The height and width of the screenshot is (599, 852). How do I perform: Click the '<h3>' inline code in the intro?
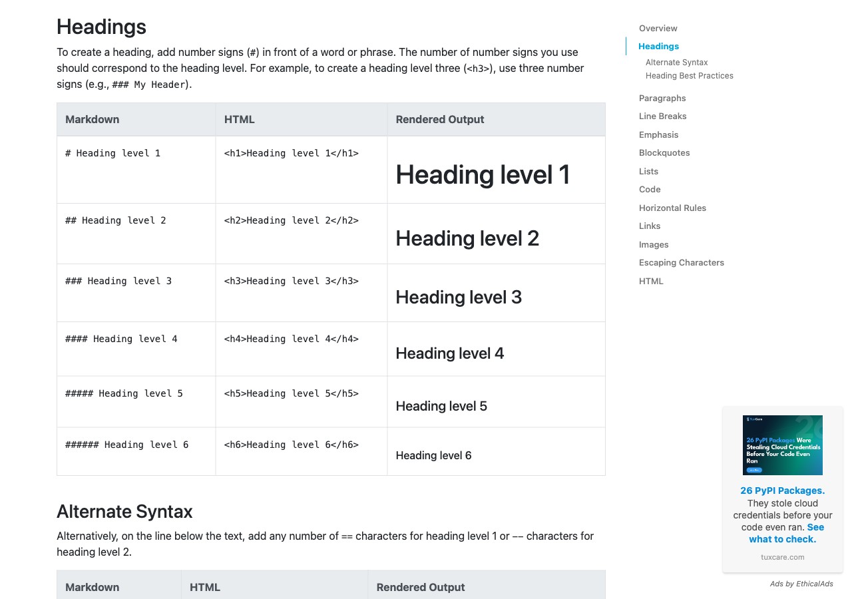pyautogui.click(x=477, y=69)
